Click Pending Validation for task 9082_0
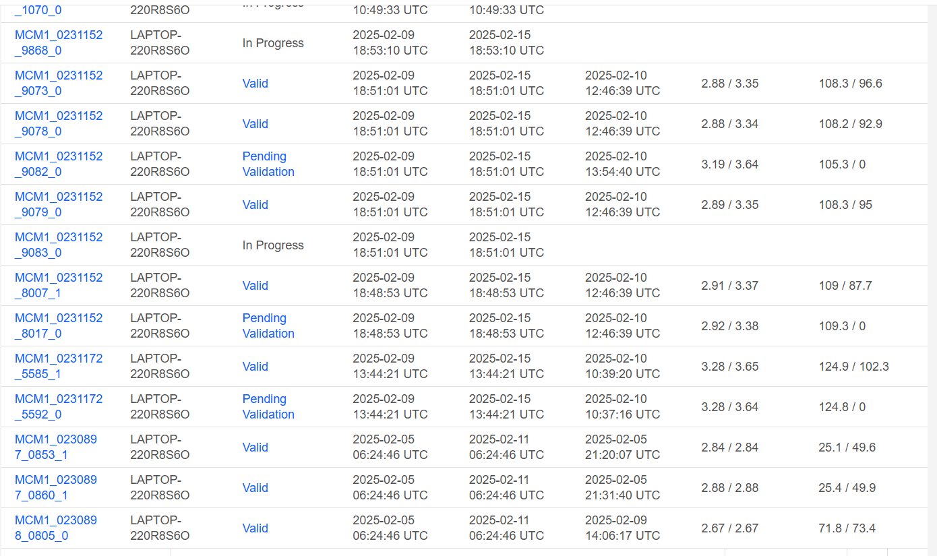Viewport: 937px width, 556px height. pyautogui.click(x=268, y=164)
